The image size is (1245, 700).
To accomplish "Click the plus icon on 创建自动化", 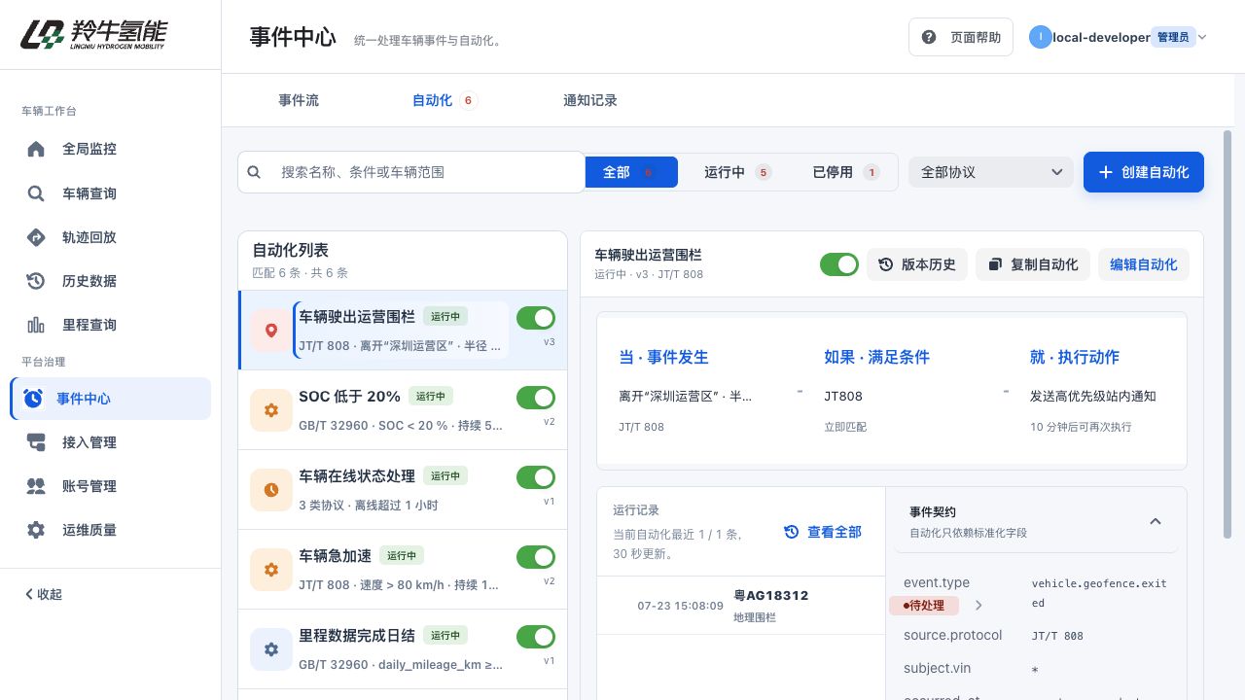I will click(x=1106, y=172).
